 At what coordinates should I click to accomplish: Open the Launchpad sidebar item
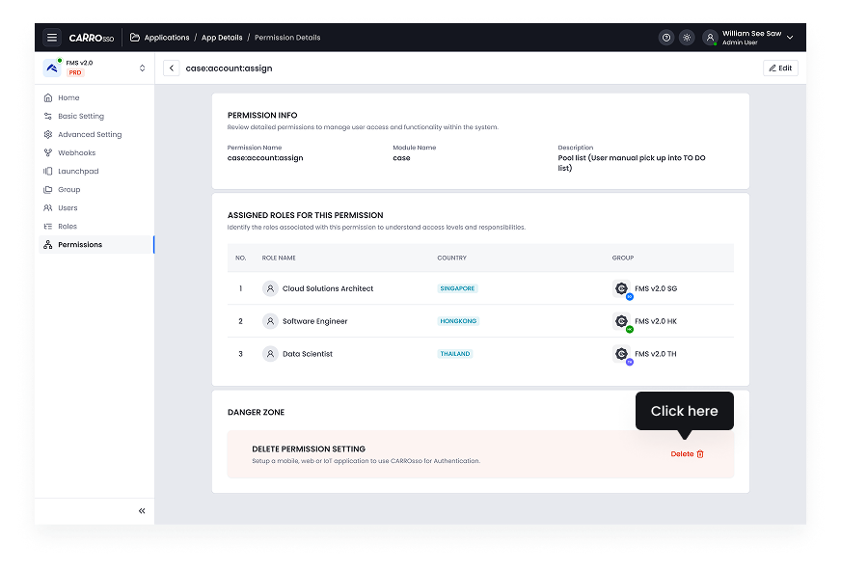point(78,172)
